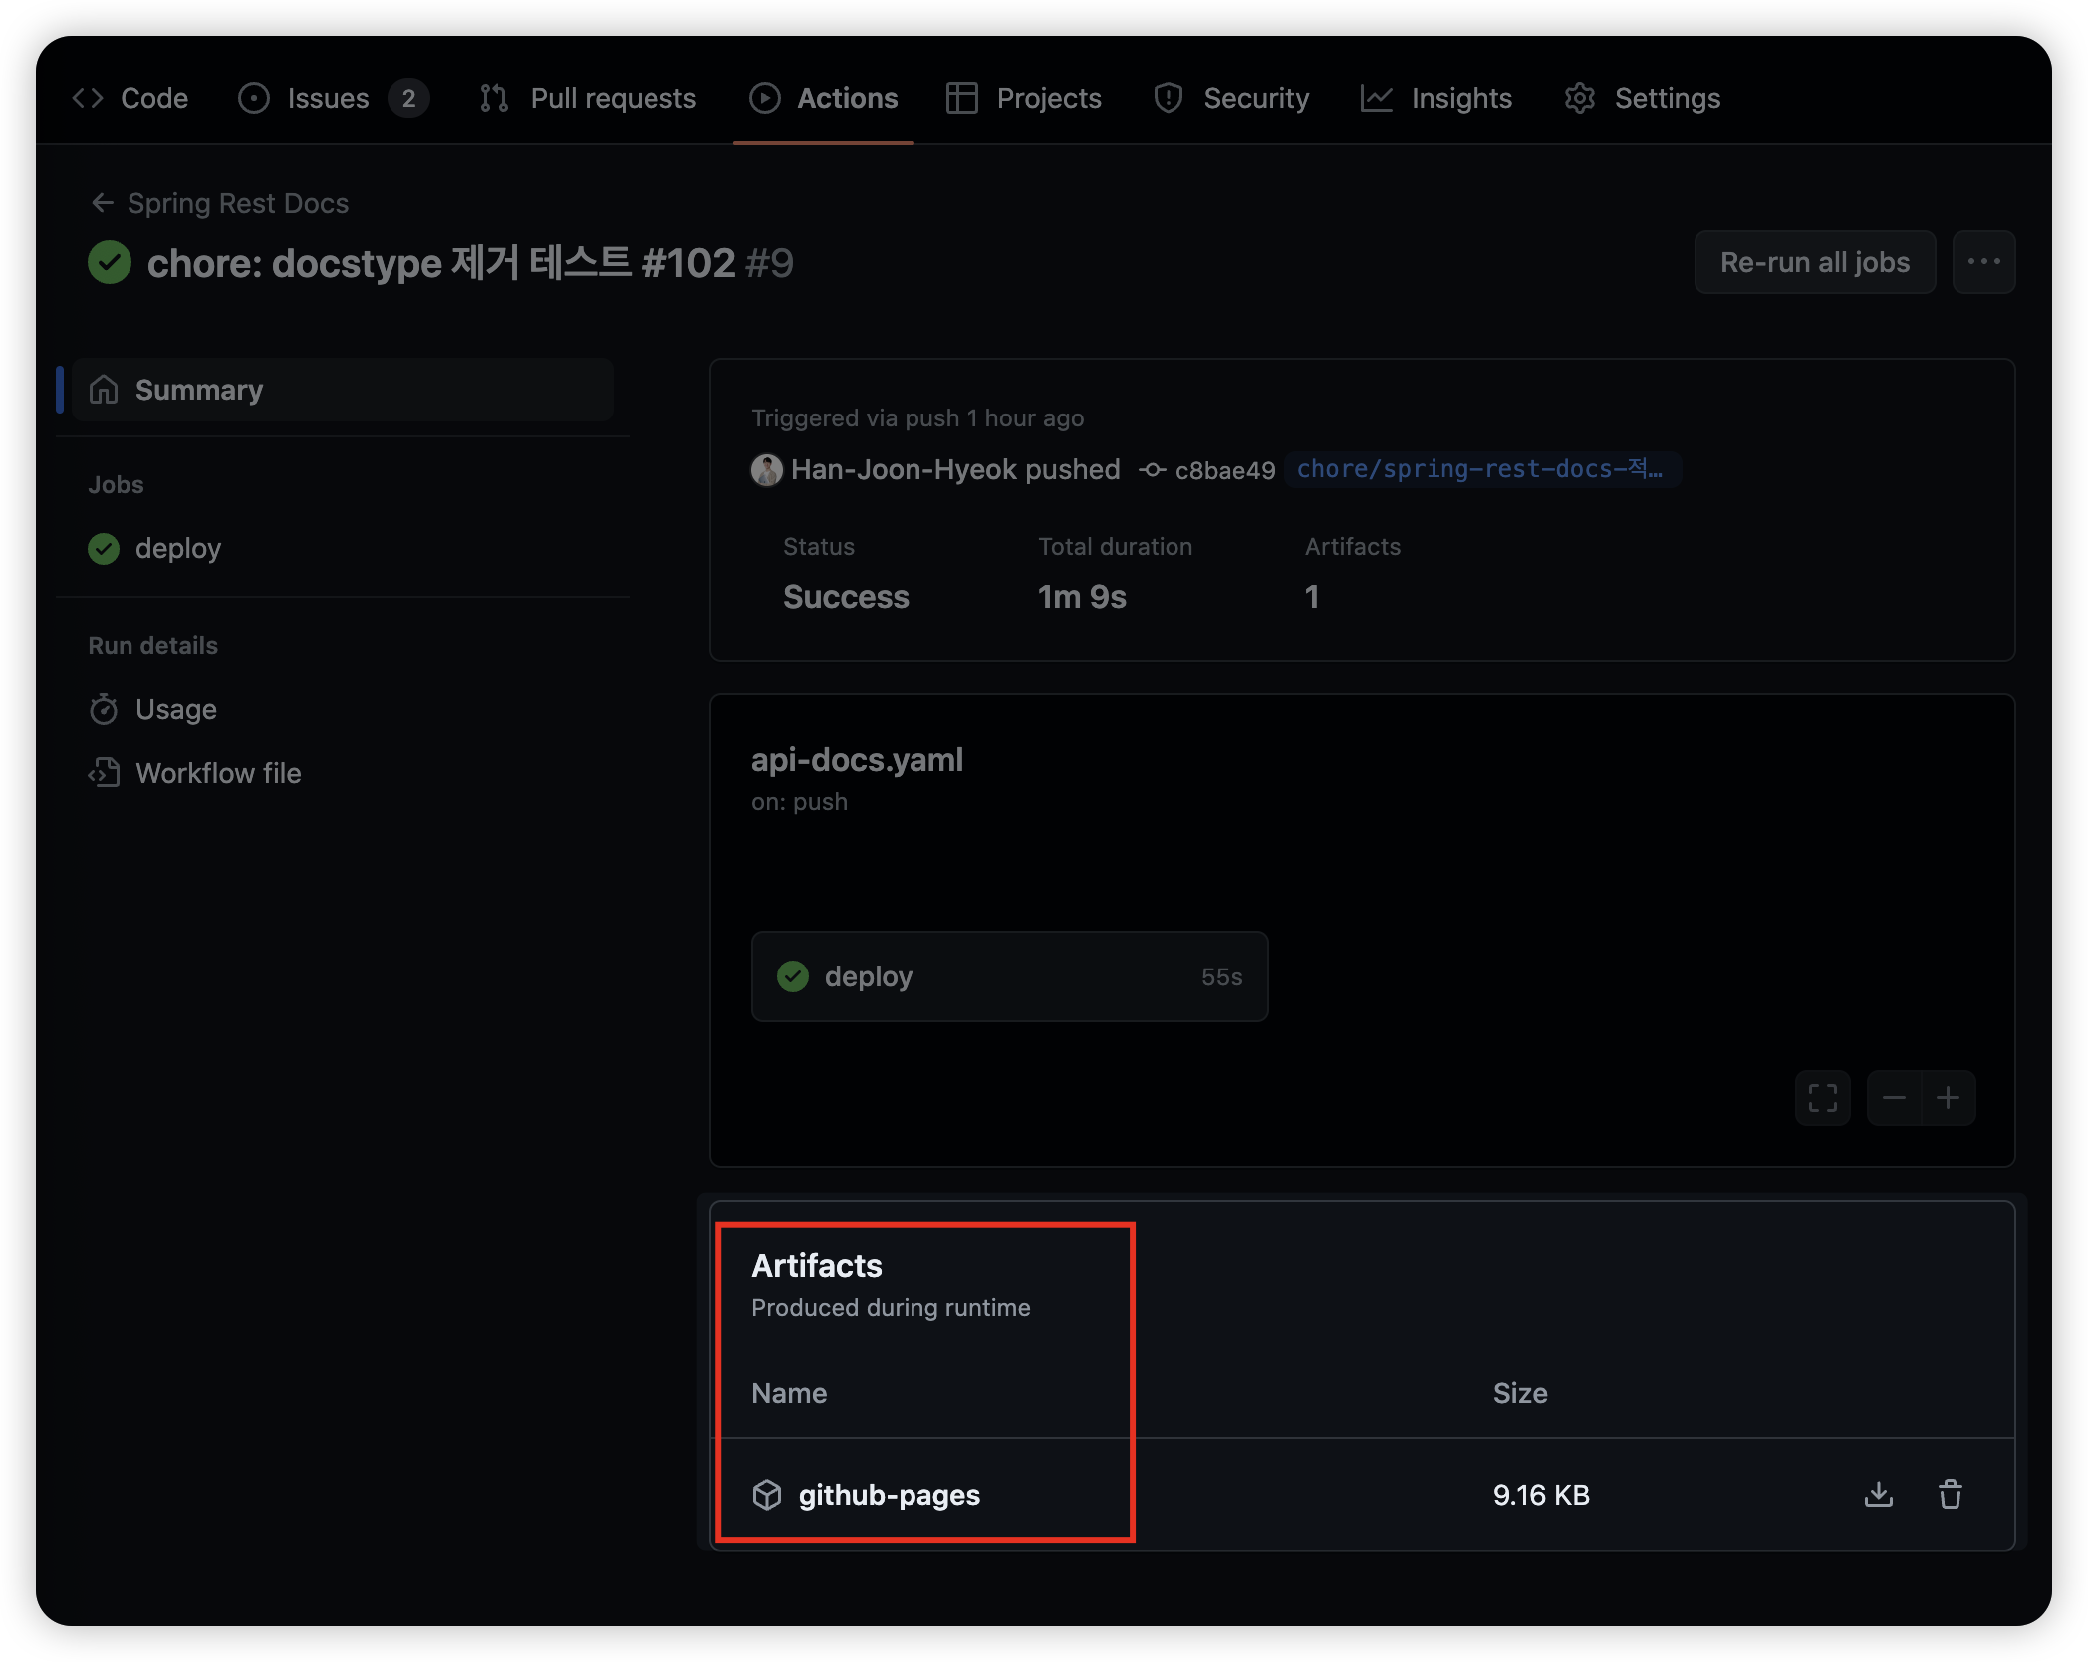
Task: View the Workflow file
Action: [x=217, y=773]
